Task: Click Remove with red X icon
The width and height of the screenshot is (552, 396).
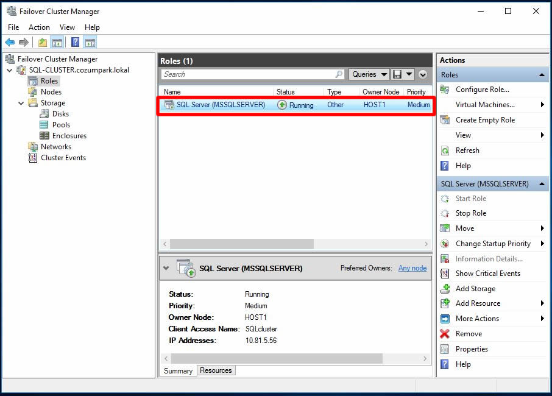Action: pyautogui.click(x=468, y=334)
